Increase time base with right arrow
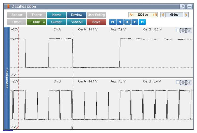 point(186,15)
